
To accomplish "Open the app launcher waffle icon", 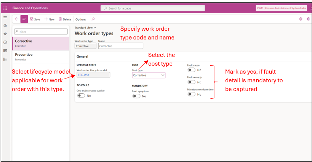I will [5, 8].
